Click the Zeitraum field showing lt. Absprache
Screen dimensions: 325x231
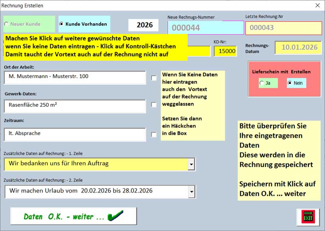coord(75,134)
